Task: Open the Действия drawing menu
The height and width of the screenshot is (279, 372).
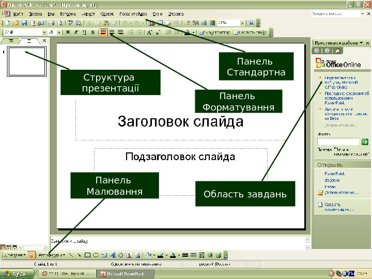Action: point(14,255)
